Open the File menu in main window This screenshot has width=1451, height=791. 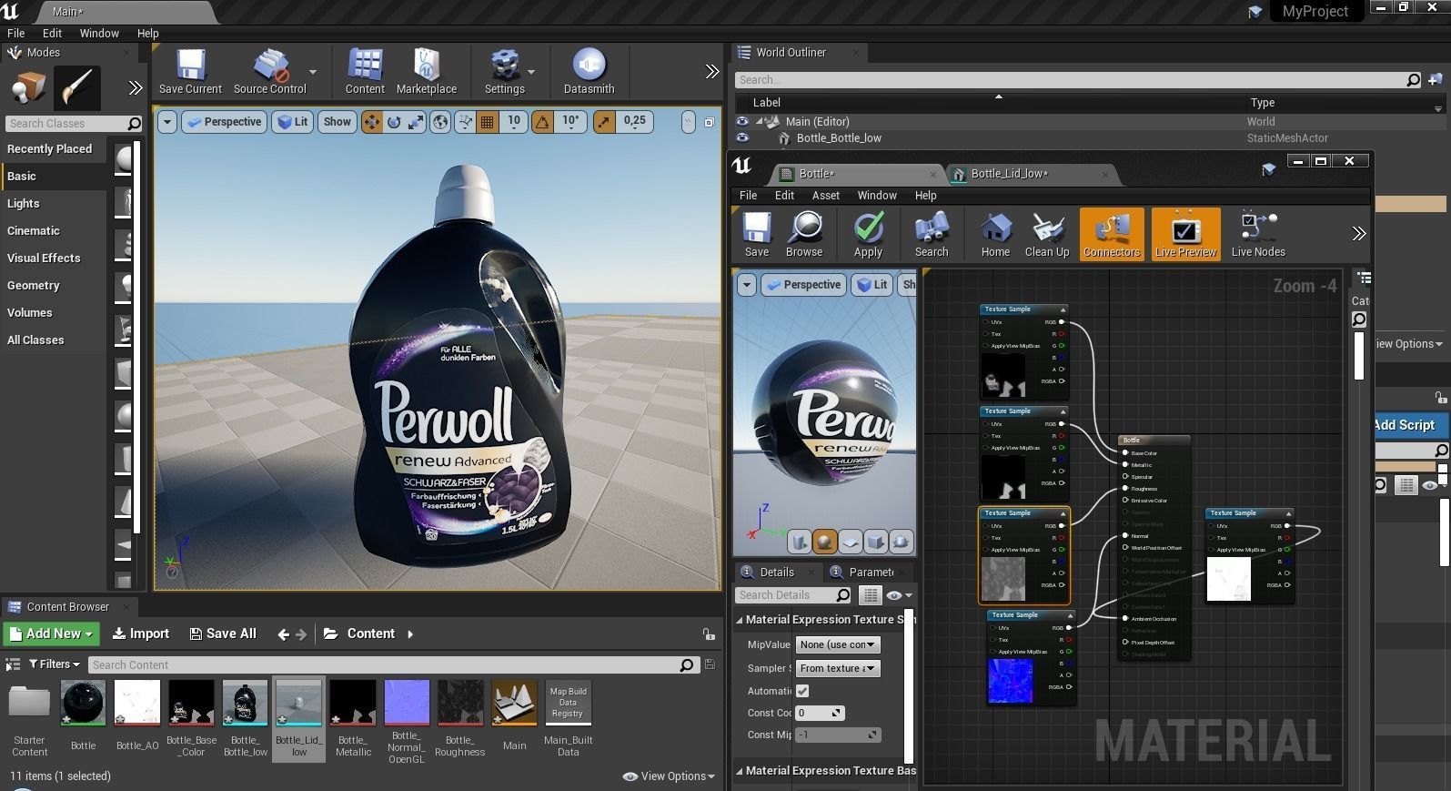(x=16, y=33)
